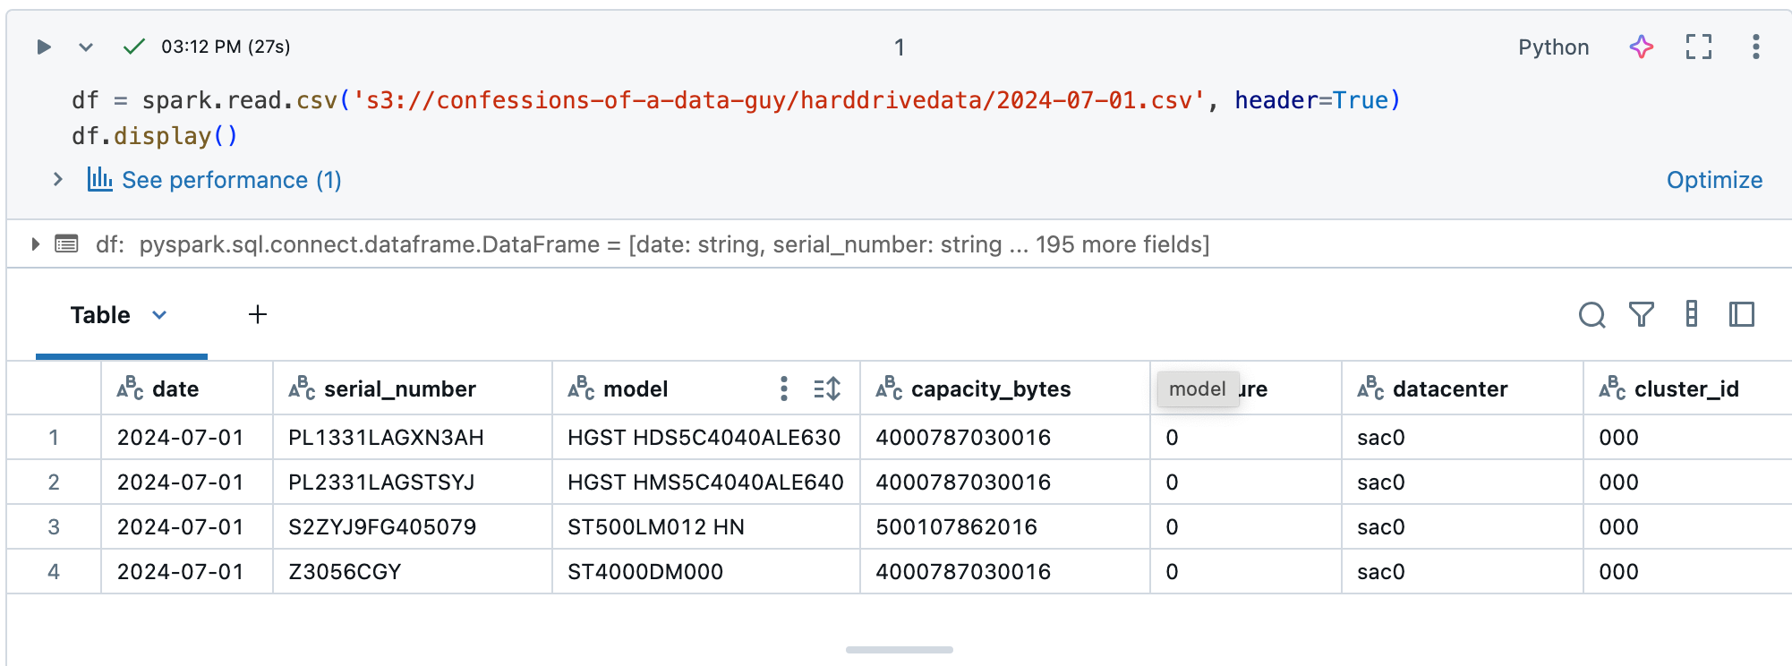Open the Table view dropdown chevron
Screen dimensions: 1792x666
[159, 315]
